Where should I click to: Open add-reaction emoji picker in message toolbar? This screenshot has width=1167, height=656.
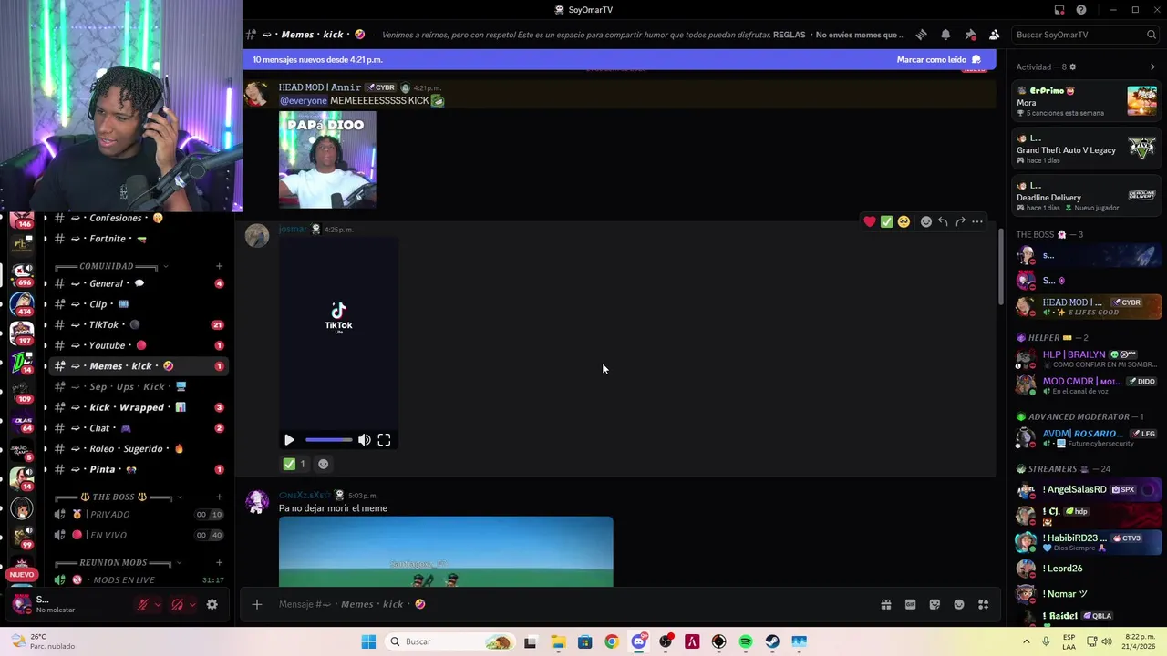click(926, 221)
